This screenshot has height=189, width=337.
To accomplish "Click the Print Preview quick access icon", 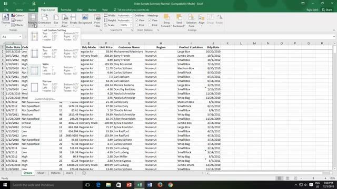I will [34, 4].
